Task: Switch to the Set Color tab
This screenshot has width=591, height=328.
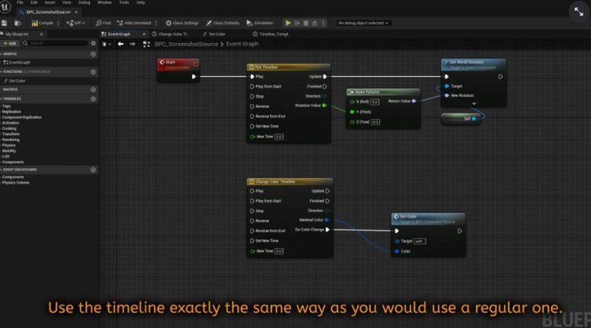Action: coord(214,35)
